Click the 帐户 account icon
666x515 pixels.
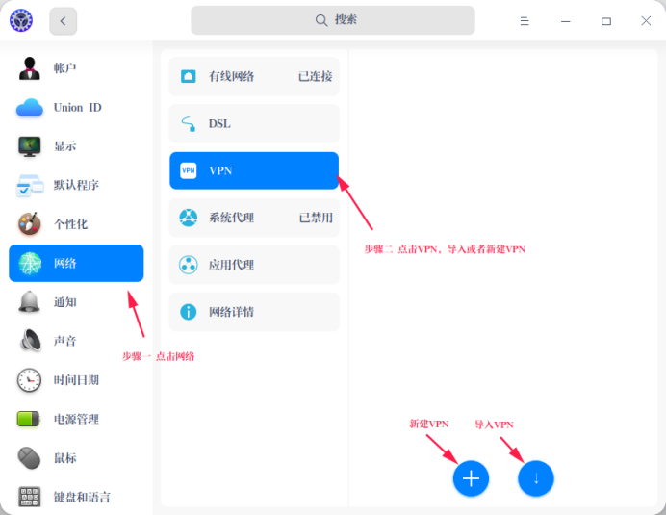(29, 68)
